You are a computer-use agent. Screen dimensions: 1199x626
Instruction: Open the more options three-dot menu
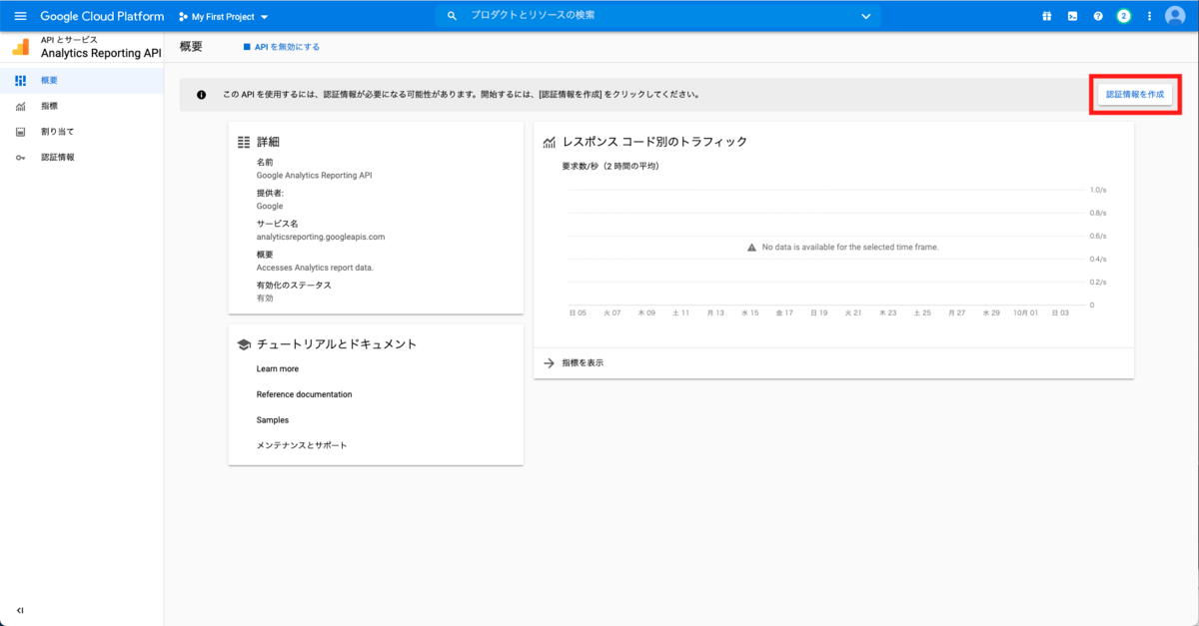pos(1149,16)
